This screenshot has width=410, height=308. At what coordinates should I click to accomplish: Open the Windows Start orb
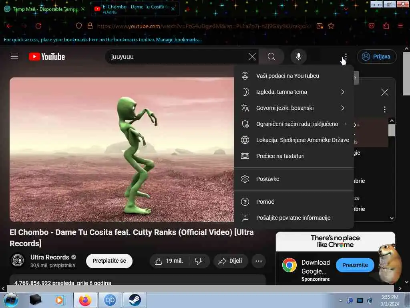pos(11,300)
